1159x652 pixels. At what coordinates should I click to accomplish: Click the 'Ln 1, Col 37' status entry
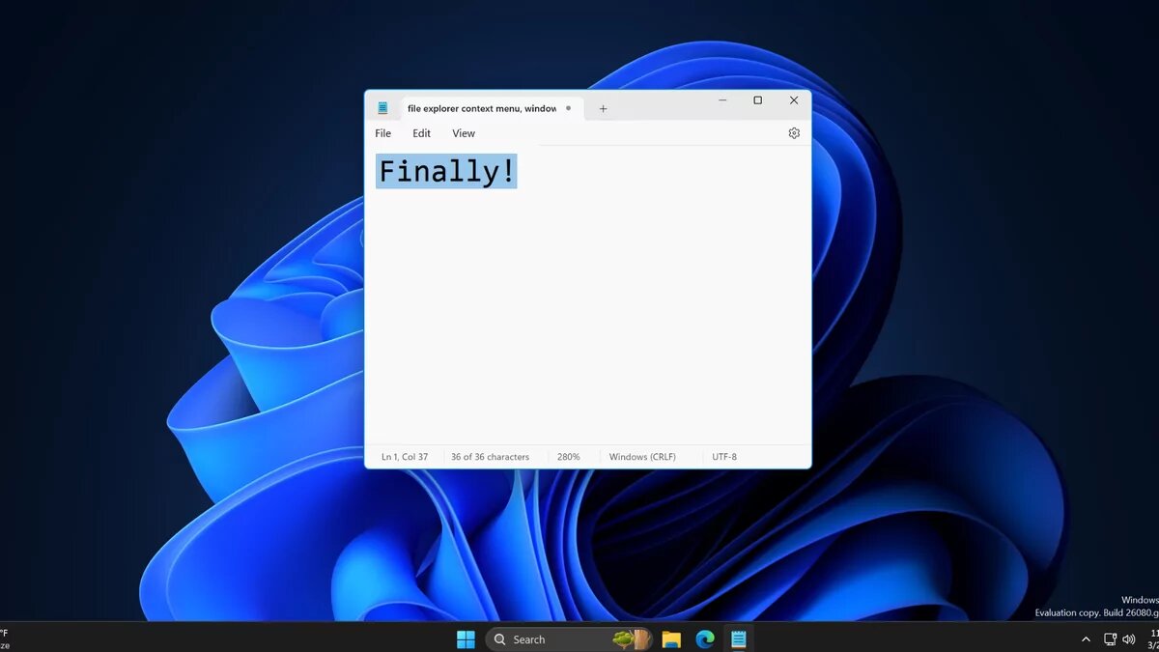405,457
